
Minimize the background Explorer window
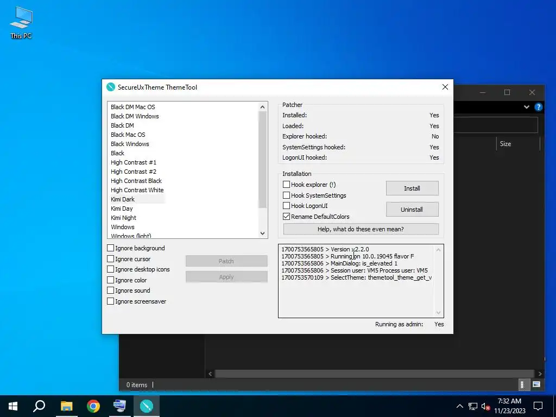[483, 92]
